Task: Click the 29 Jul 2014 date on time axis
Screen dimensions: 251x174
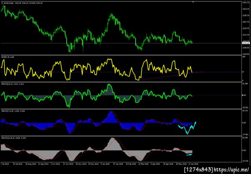Action: 18,164
